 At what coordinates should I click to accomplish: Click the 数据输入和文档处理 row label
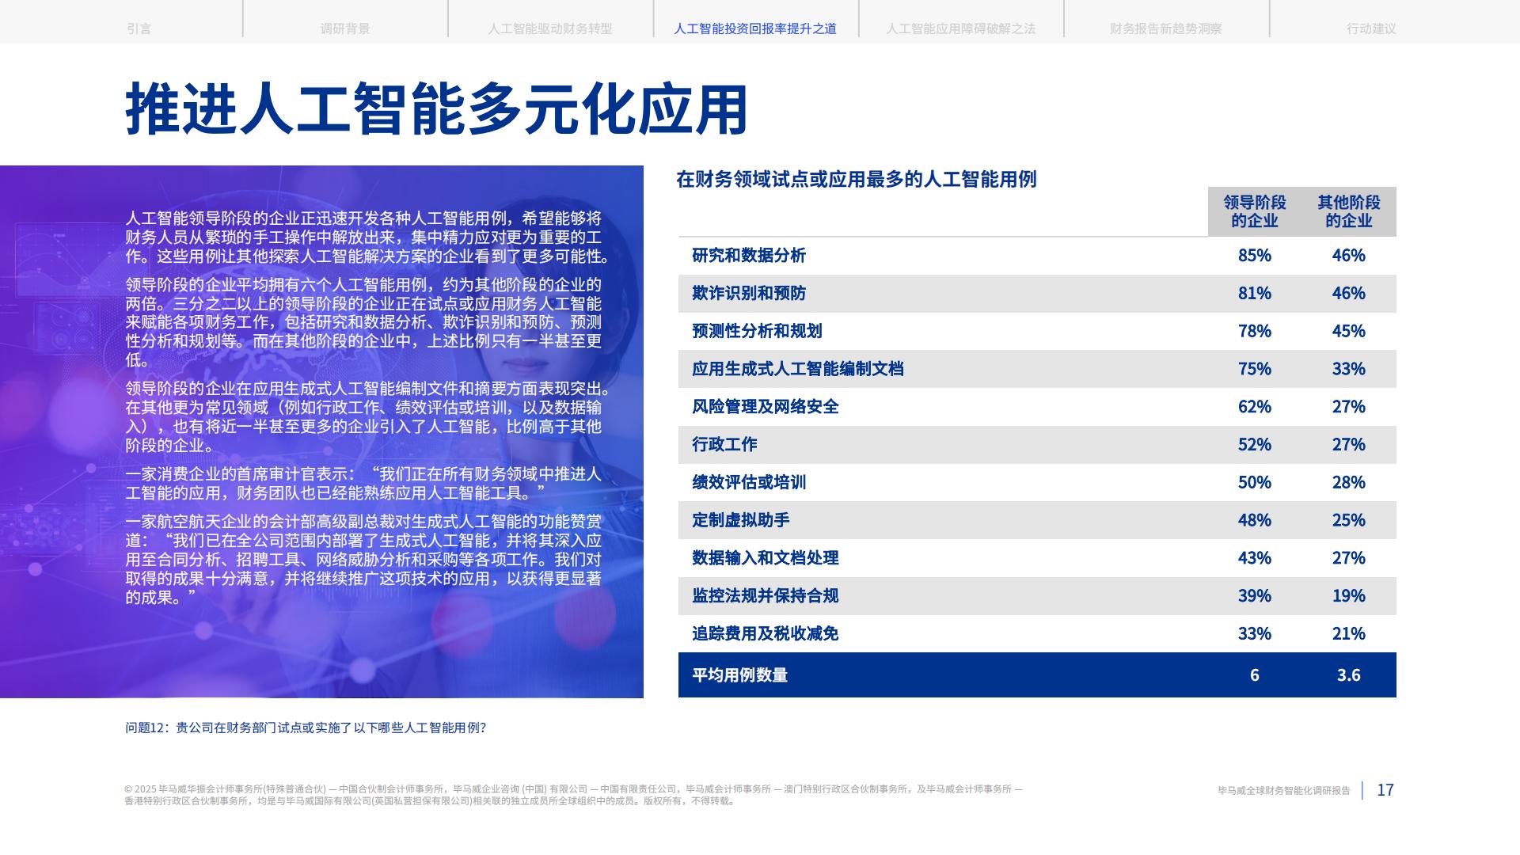pos(765,558)
